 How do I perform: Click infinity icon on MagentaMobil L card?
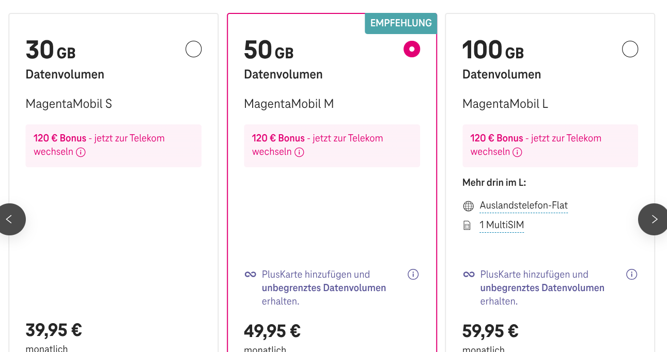[x=469, y=275]
